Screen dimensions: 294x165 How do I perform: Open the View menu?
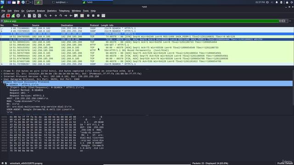17,11
